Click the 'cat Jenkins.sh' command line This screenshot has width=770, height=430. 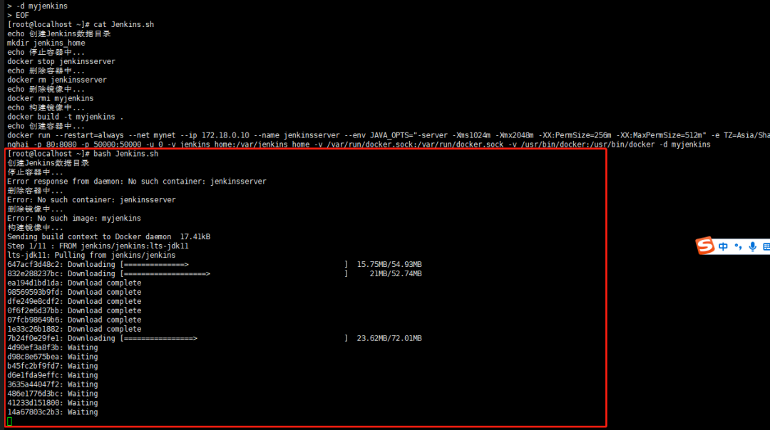[81, 24]
